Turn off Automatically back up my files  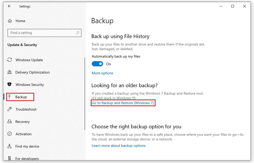click(97, 64)
